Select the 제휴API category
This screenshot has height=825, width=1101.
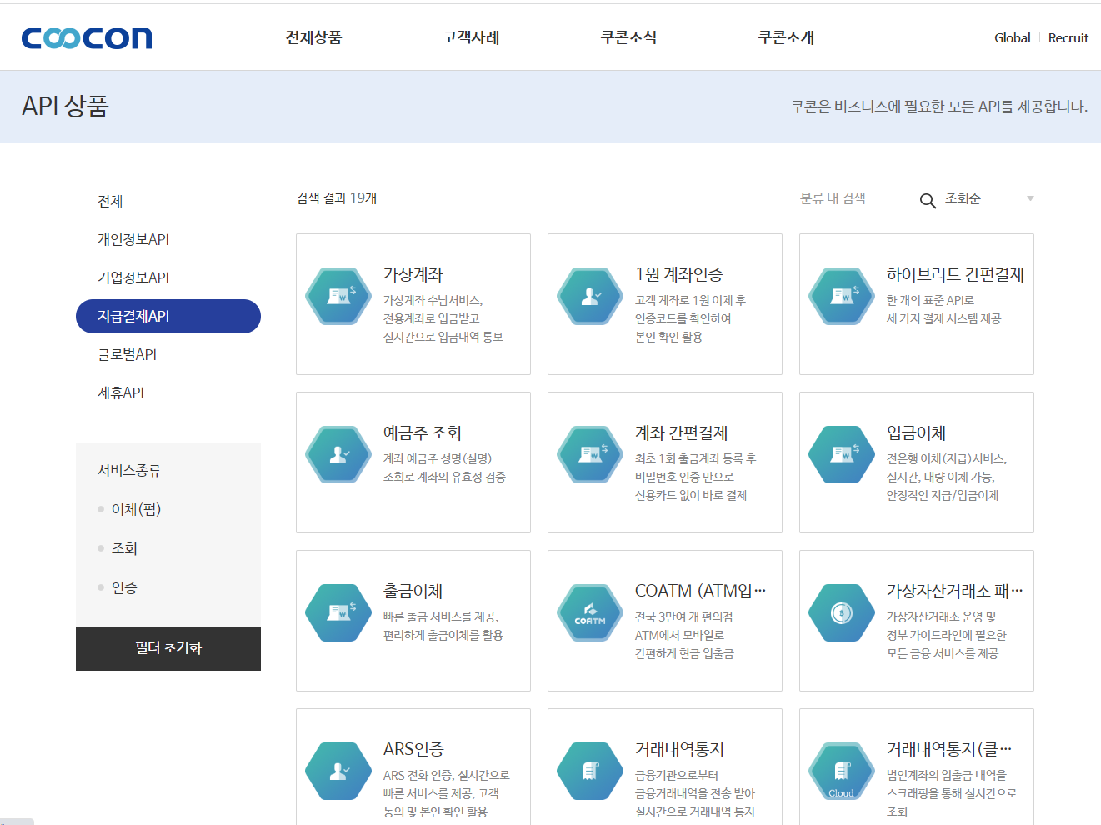pyautogui.click(x=121, y=392)
